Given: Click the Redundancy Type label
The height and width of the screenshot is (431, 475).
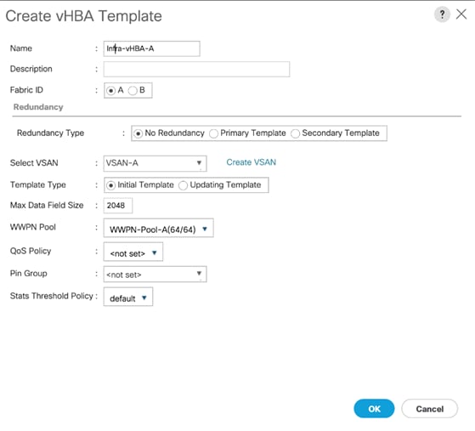Looking at the screenshot, I should pyautogui.click(x=51, y=133).
